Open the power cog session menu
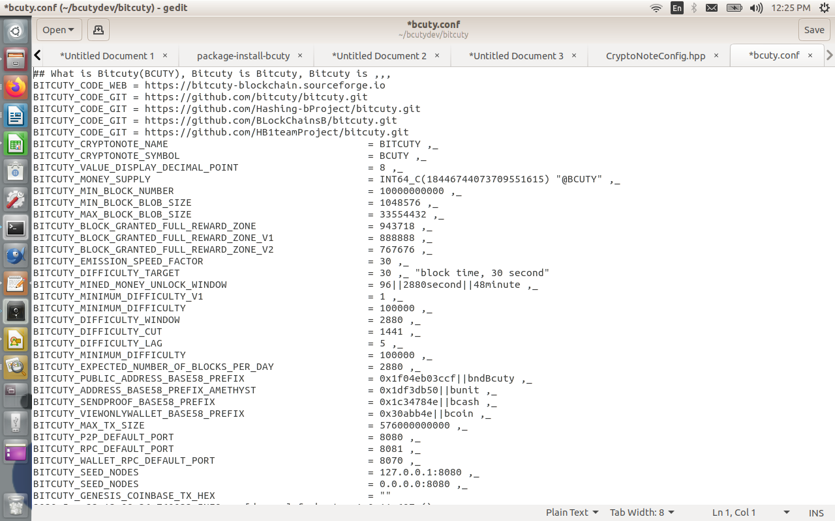 coord(824,8)
